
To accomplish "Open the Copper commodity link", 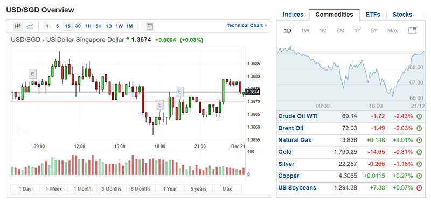I will point(289,176).
